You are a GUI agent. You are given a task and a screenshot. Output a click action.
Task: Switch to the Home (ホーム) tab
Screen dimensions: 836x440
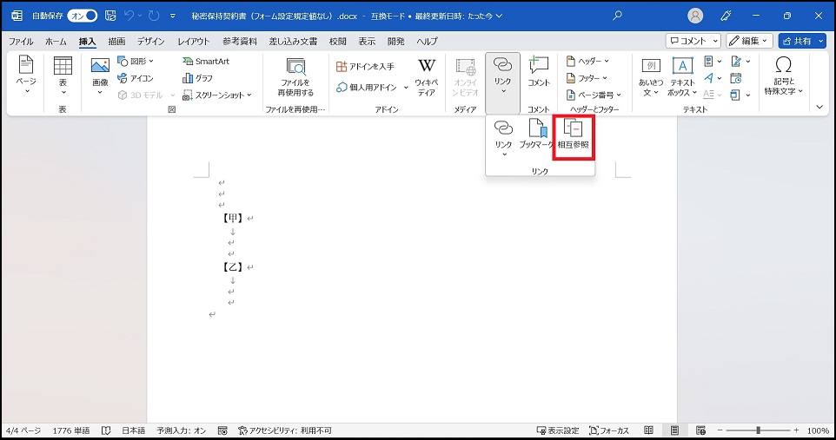[56, 41]
